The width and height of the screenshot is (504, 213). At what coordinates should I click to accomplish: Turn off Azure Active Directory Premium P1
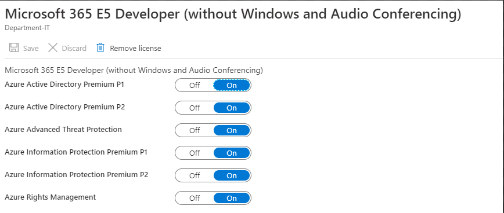point(195,85)
